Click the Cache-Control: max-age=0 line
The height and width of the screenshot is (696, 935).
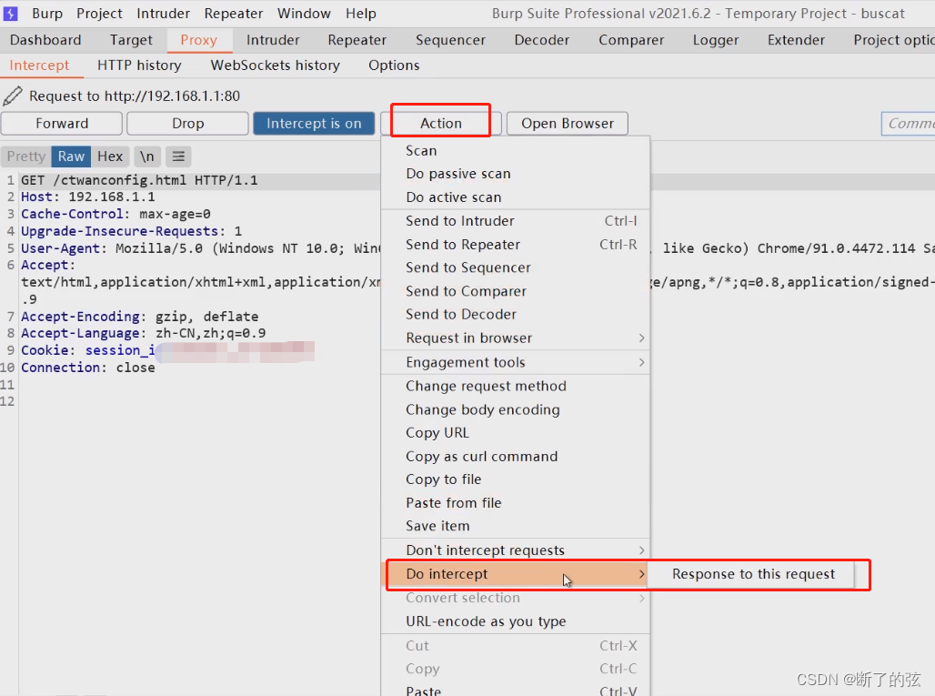point(116,214)
